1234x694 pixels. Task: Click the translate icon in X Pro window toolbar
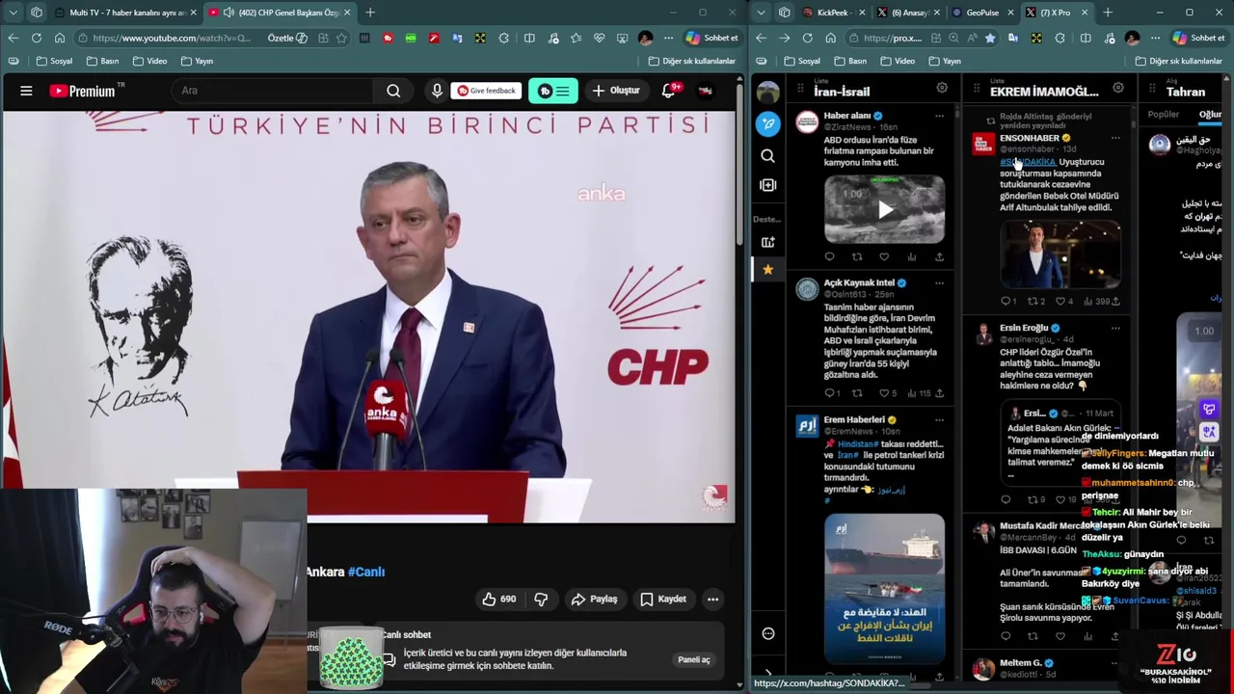click(x=1012, y=38)
